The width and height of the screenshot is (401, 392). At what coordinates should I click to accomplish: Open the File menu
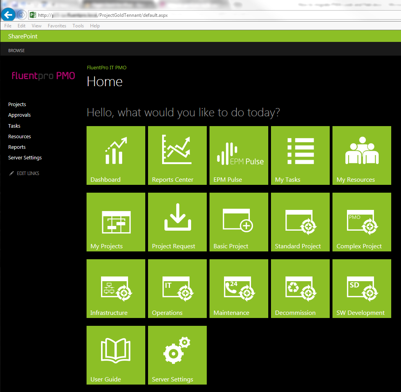click(x=8, y=26)
